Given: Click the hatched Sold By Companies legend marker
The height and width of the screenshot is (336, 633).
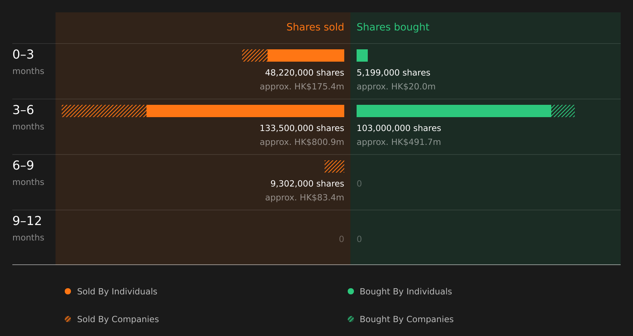Looking at the screenshot, I should 68,319.
